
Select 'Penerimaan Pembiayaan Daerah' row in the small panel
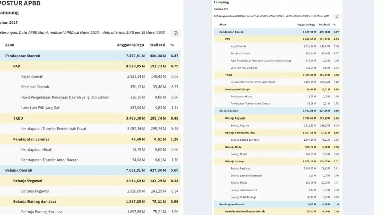tap(276, 211)
